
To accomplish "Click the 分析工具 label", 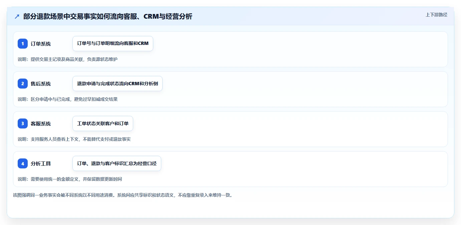I will point(41,163).
